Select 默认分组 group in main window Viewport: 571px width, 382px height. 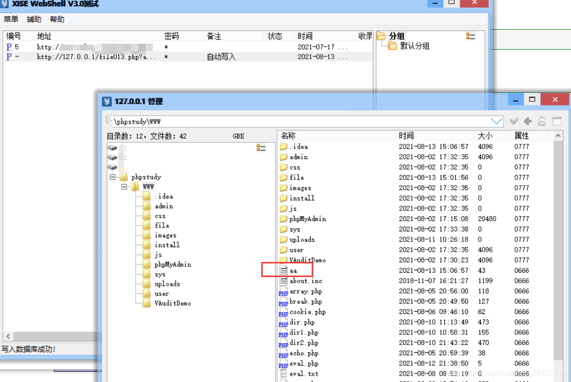(x=409, y=46)
